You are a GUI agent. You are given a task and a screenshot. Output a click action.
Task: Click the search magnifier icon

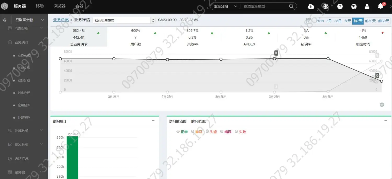point(291,6)
